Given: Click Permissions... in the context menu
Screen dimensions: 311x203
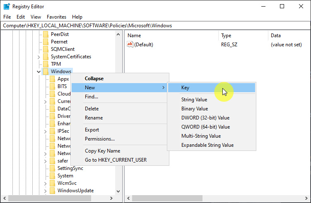Looking at the screenshot, I should click(100, 139).
